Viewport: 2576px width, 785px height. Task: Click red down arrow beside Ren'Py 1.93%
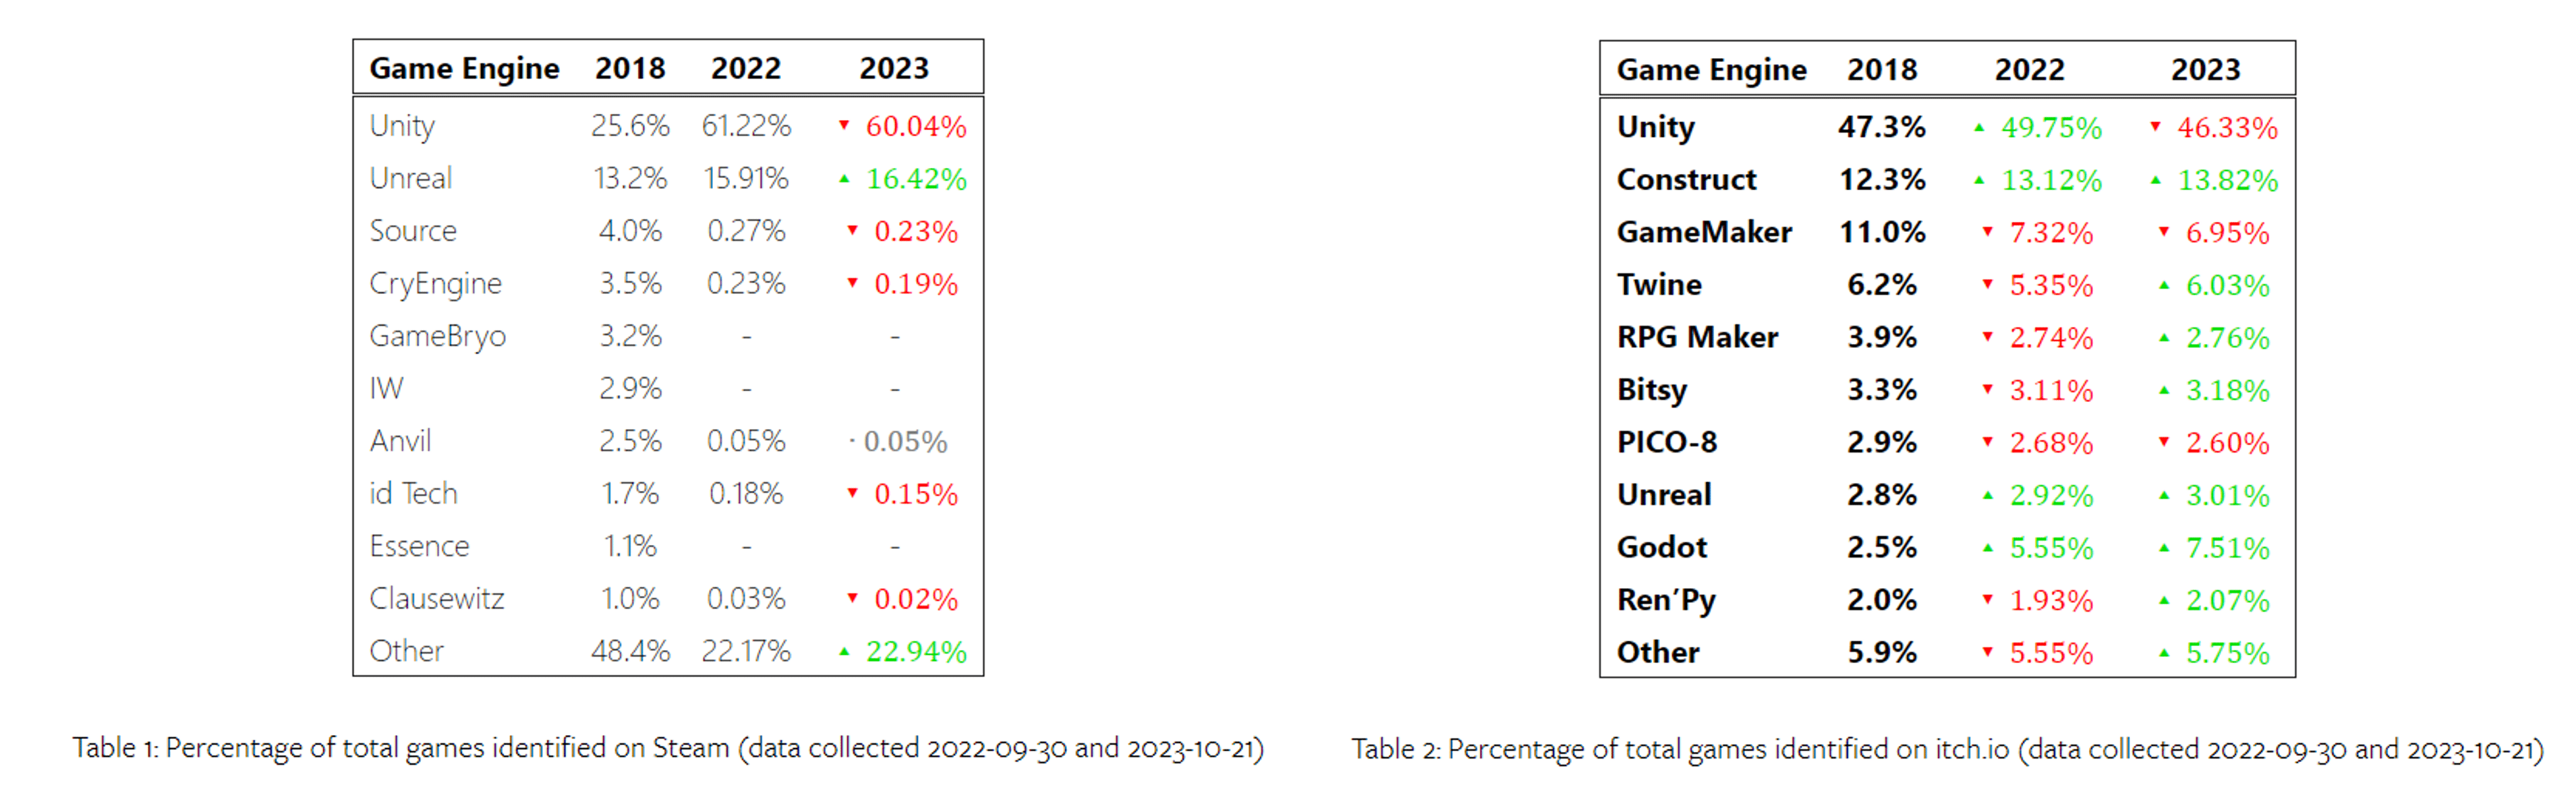coord(1988,600)
